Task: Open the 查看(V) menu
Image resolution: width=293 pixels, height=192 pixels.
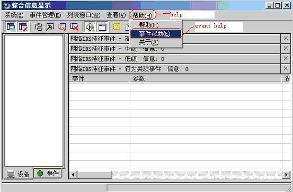Action: coord(116,15)
